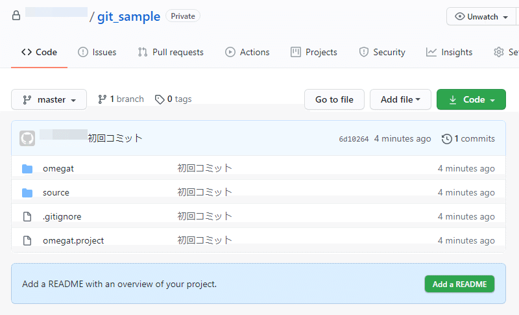The image size is (519, 315).
Task: Click the omegat.project file icon
Action: (x=27, y=240)
